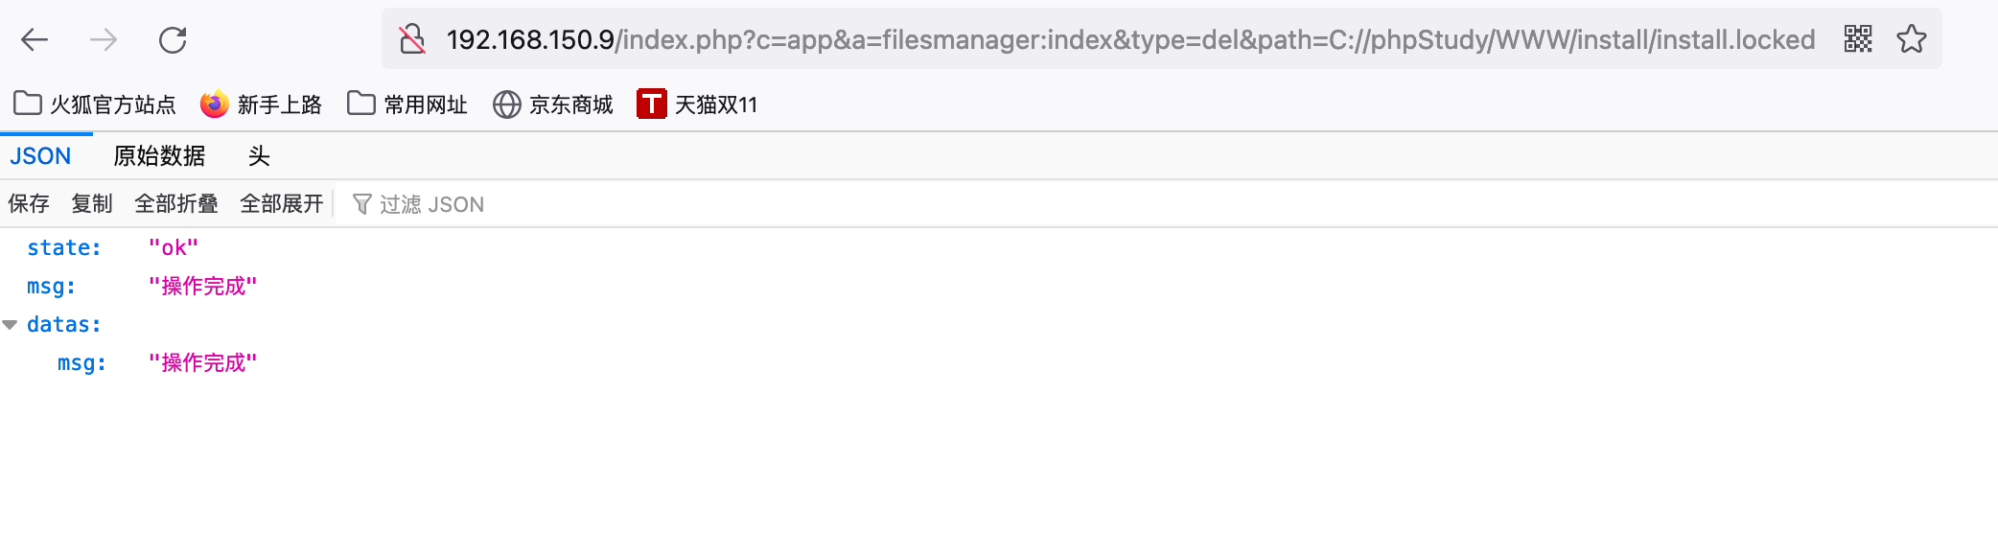Image resolution: width=1998 pixels, height=533 pixels.
Task: Reload the page with refresh icon
Action: 173,39
